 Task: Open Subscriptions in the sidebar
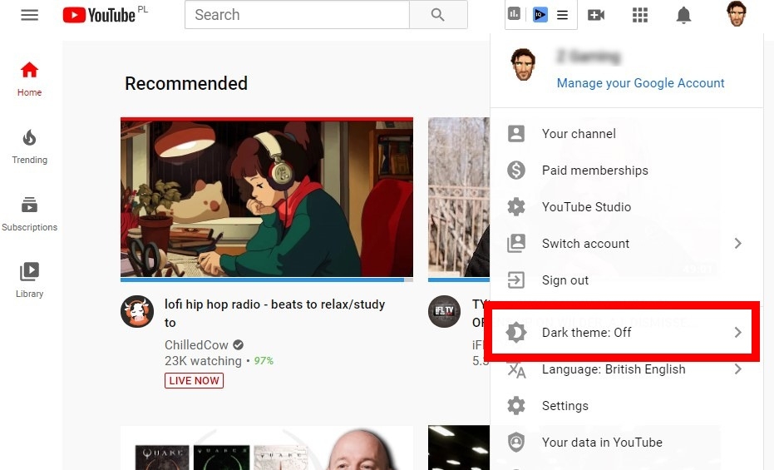[30, 214]
